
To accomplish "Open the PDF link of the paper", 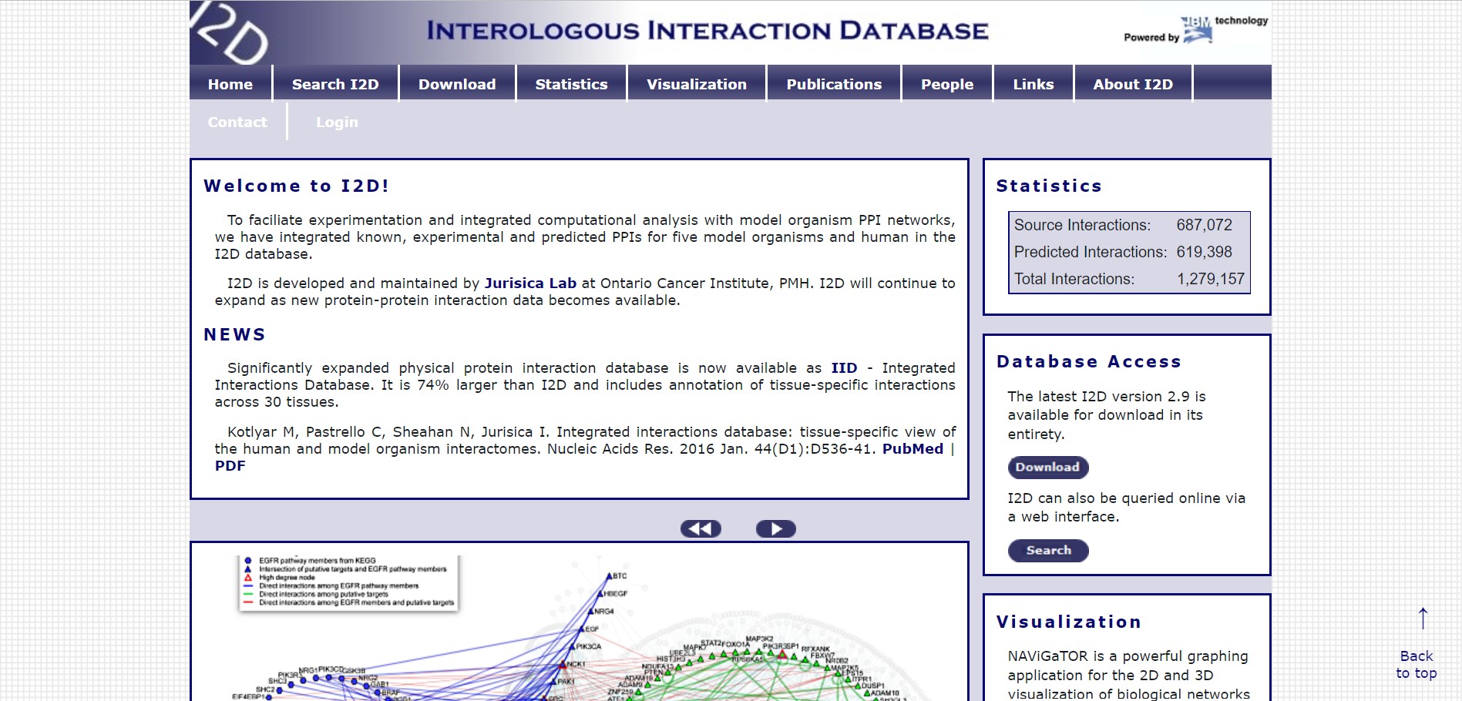I will [x=230, y=465].
